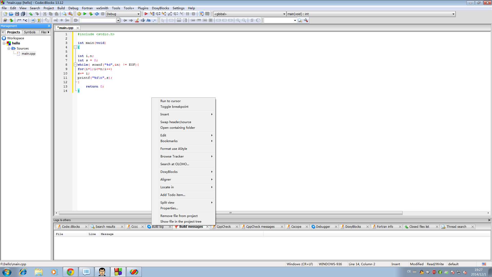Toggle Match case Aa search option
The width and height of the screenshot is (492, 277).
coord(149,20)
